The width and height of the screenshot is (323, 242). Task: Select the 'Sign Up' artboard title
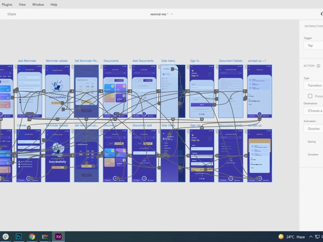(x=195, y=125)
